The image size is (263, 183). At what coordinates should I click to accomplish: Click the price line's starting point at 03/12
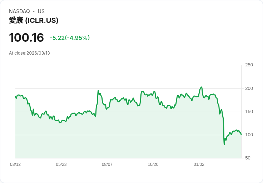15,97
